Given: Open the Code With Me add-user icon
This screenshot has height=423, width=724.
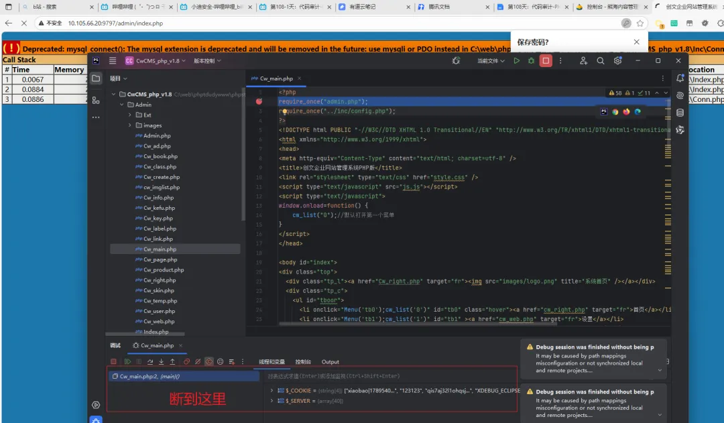Looking at the screenshot, I should click(x=584, y=60).
